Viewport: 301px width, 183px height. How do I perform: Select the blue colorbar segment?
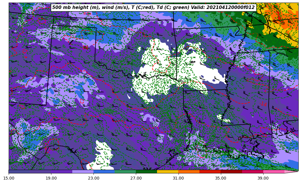[x=104, y=172]
